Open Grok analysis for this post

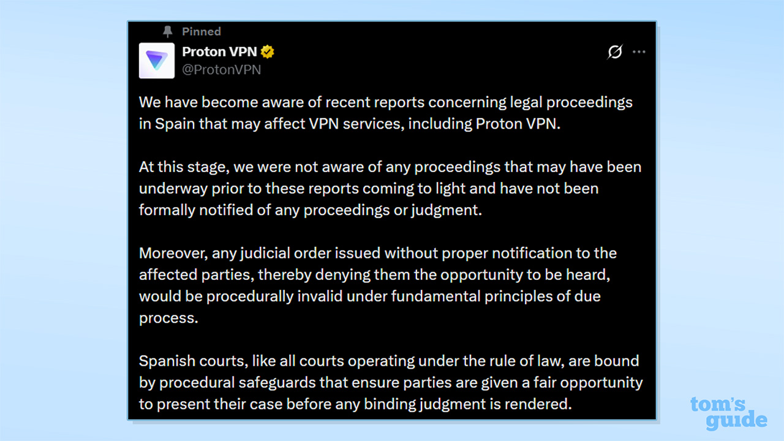(614, 53)
